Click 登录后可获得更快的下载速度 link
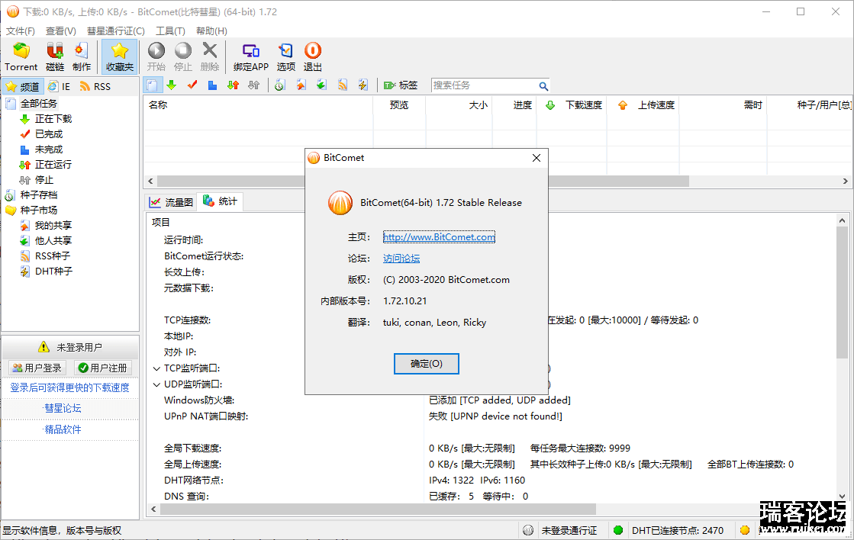Image resolution: width=854 pixels, height=540 pixels. click(69, 387)
